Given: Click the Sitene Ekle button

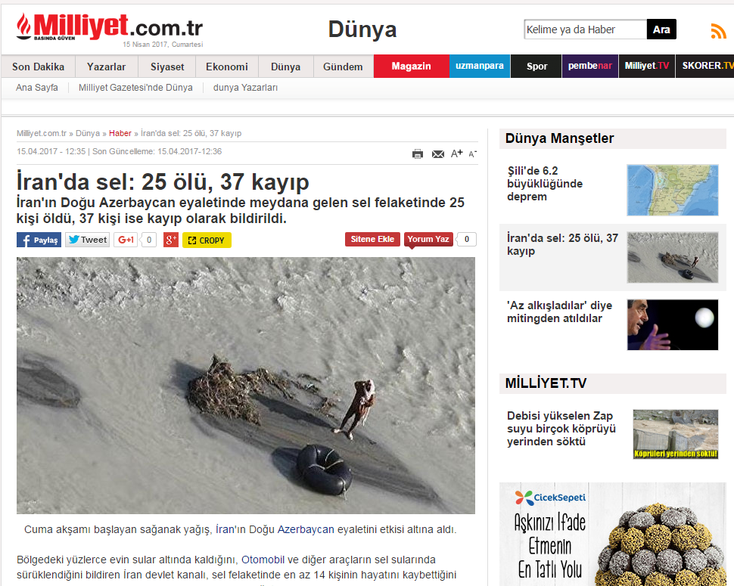Looking at the screenshot, I should pos(372,239).
